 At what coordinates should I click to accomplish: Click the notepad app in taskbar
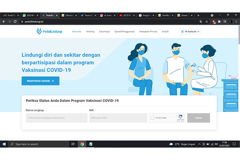91,144
